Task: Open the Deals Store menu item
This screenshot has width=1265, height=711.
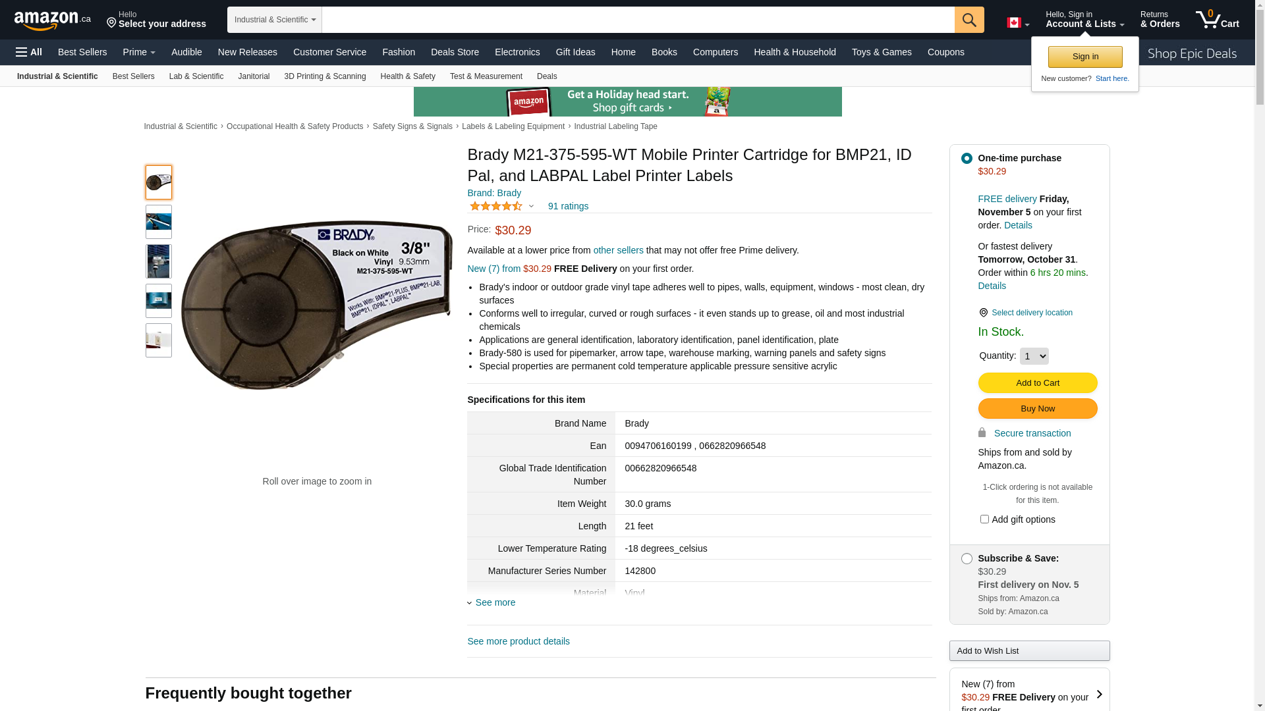Action: (455, 52)
